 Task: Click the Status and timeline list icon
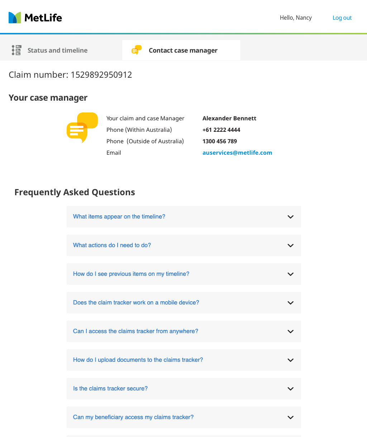[16, 50]
